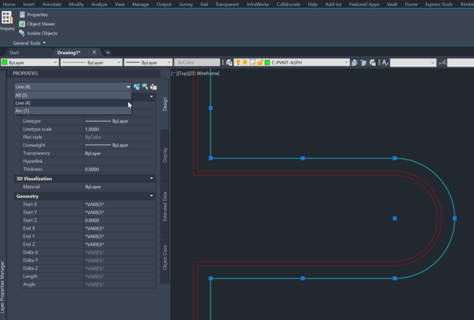
Task: Click the Linetype scale value 1.0000
Action: tap(120, 129)
